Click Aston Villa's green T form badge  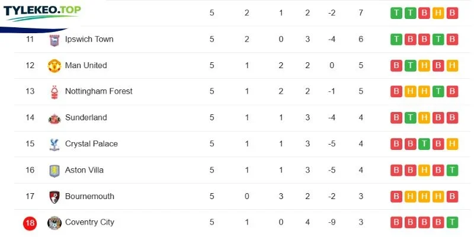pyautogui.click(x=452, y=170)
